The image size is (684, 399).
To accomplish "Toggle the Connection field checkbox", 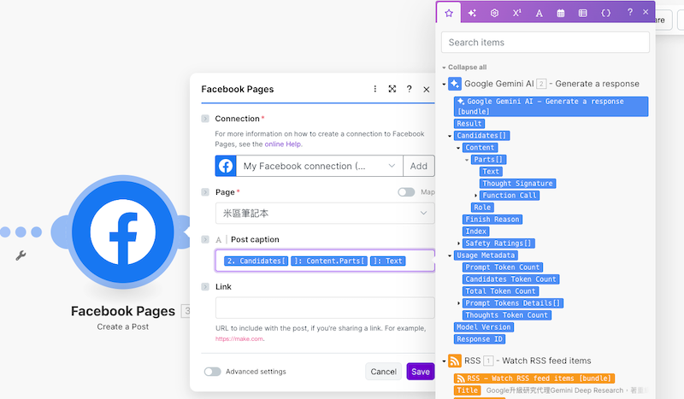I will [205, 119].
